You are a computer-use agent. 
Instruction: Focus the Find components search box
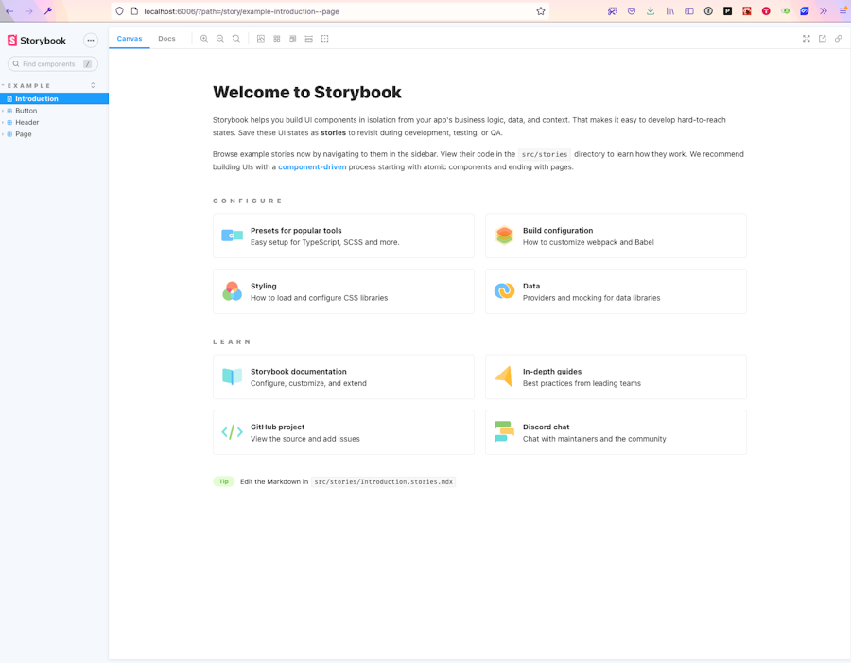pyautogui.click(x=53, y=64)
